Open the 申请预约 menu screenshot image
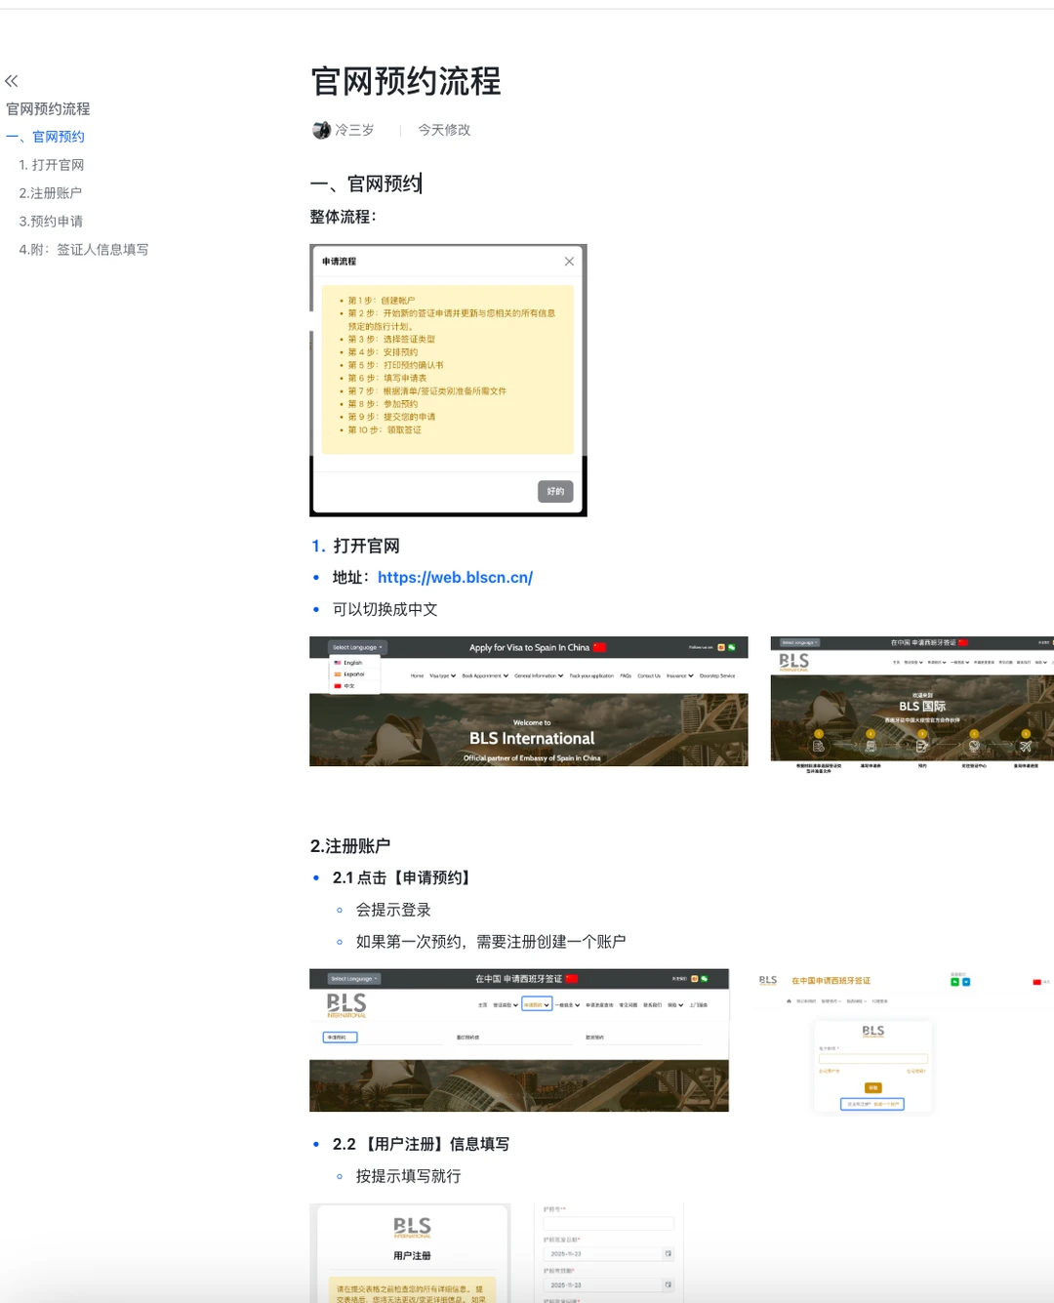 point(519,1039)
